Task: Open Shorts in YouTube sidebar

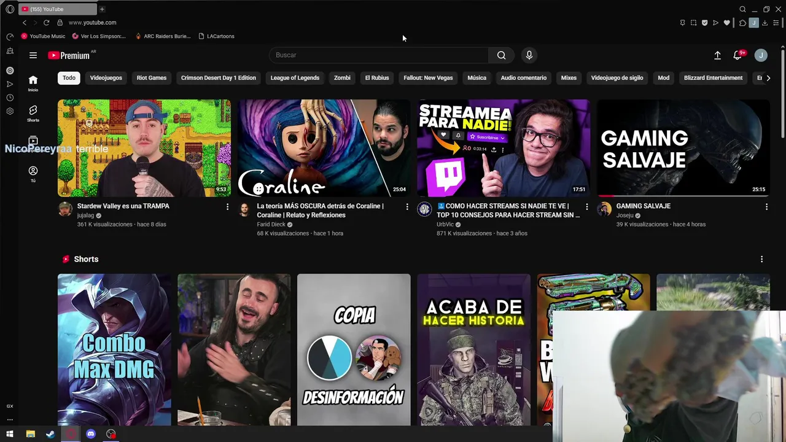Action: coord(33,113)
